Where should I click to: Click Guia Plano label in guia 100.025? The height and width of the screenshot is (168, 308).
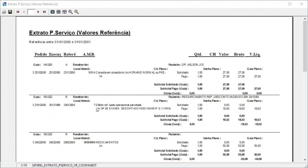coord(255,138)
